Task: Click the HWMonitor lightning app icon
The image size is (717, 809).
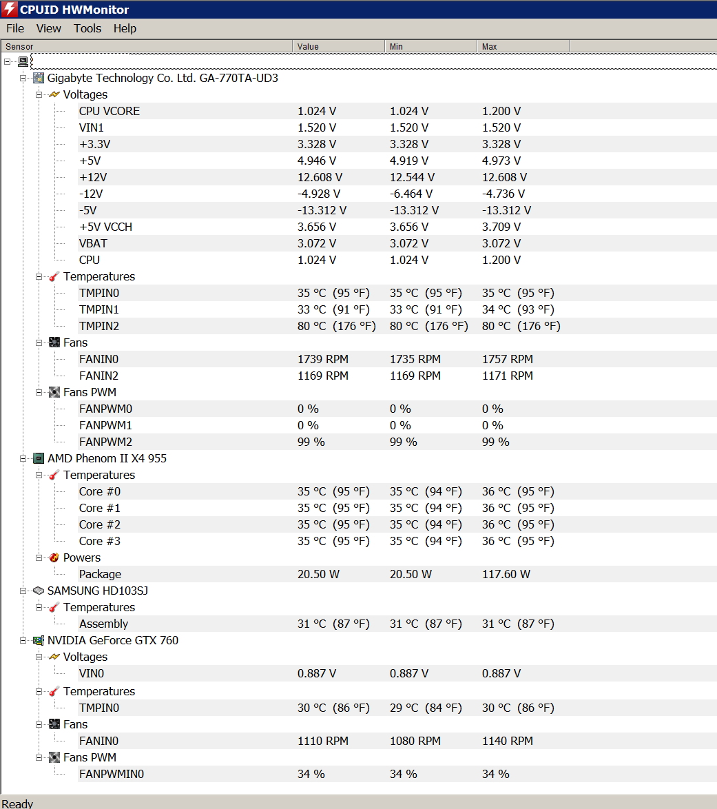Action: 9,9
